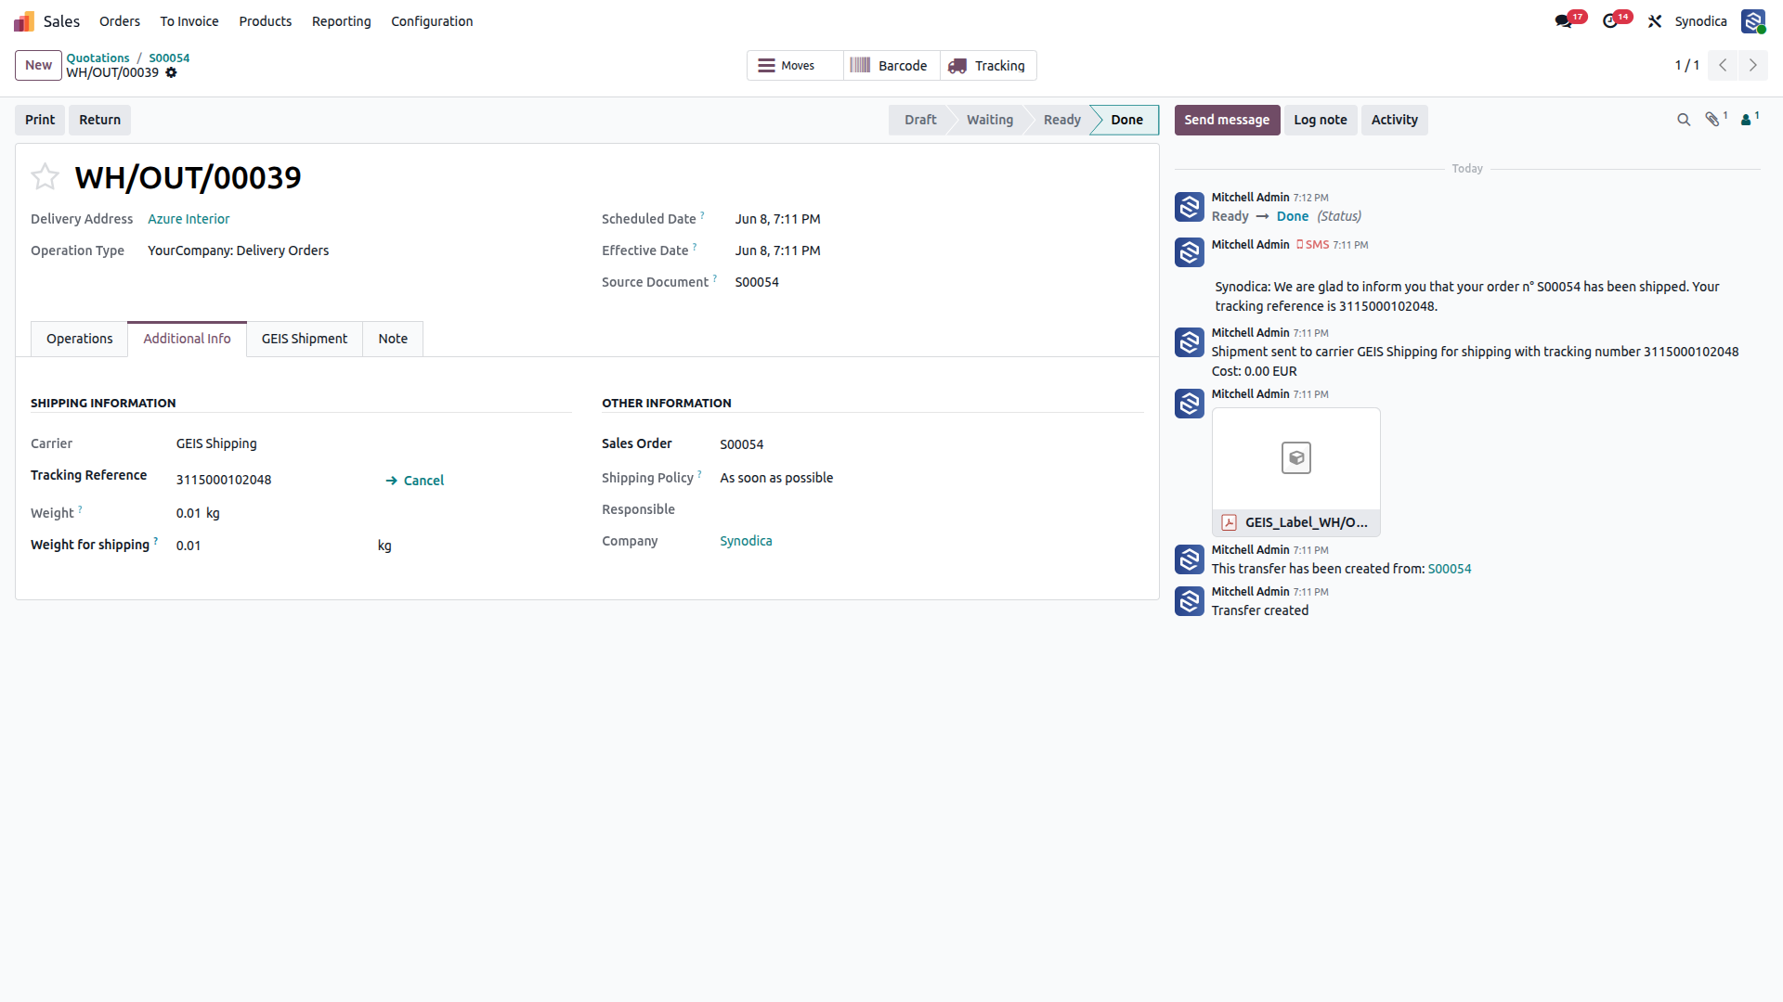
Task: Open the conversations messages icon
Action: tap(1564, 21)
